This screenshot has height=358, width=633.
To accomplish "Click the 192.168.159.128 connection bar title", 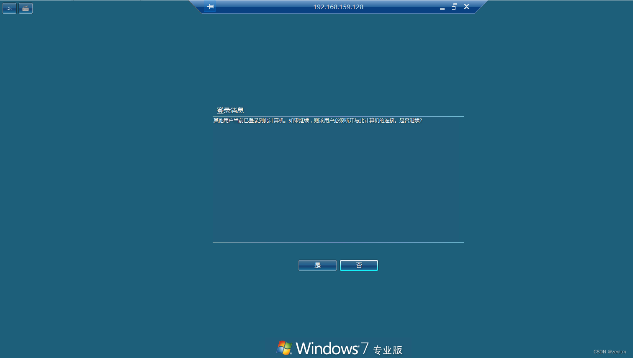I will (x=338, y=7).
